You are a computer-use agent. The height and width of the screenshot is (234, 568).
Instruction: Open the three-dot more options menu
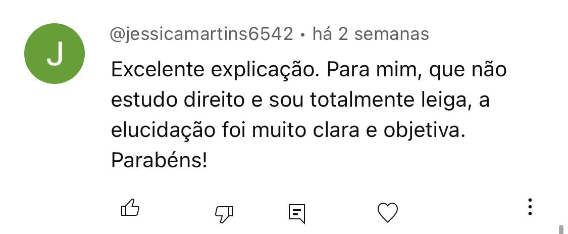coord(530,207)
